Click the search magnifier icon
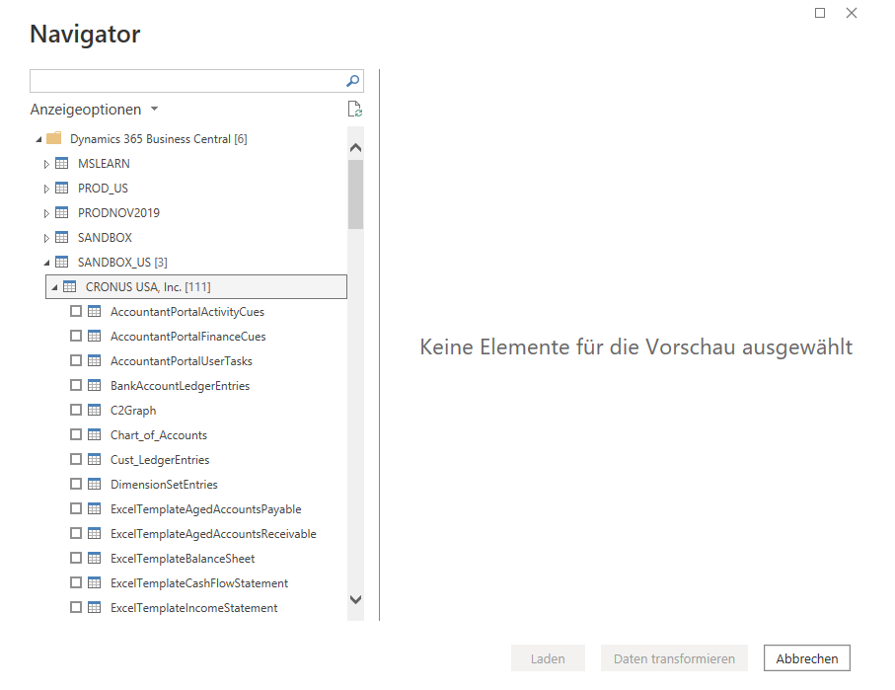The height and width of the screenshot is (690, 895). 352,81
